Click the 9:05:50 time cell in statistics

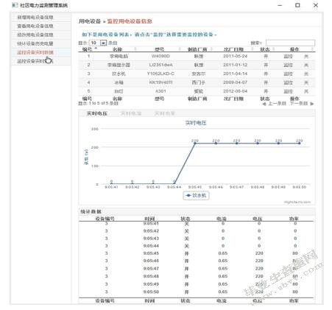coord(151,292)
